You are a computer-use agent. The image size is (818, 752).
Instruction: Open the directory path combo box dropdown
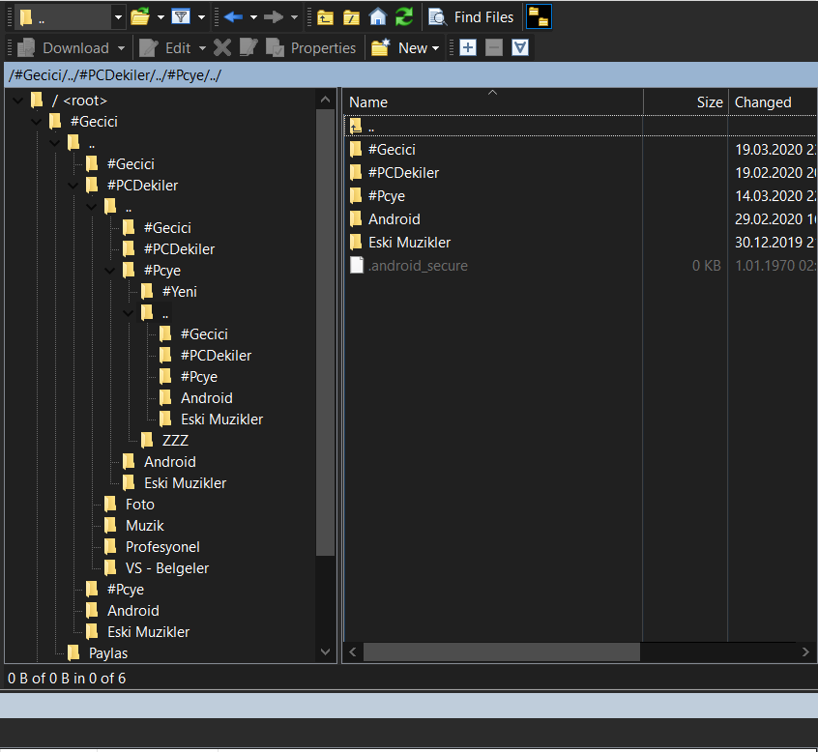click(118, 17)
